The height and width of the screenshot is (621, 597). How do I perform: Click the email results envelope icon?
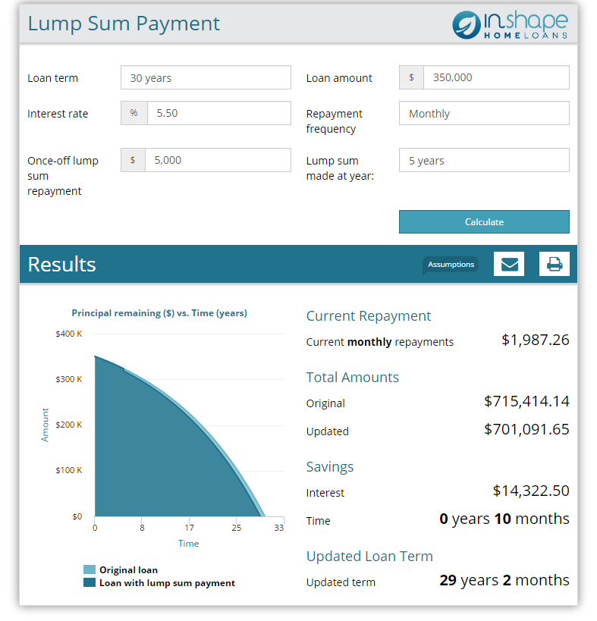tap(509, 264)
